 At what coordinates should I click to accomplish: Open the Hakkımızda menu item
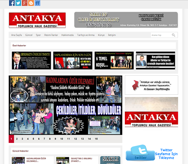click(x=67, y=35)
